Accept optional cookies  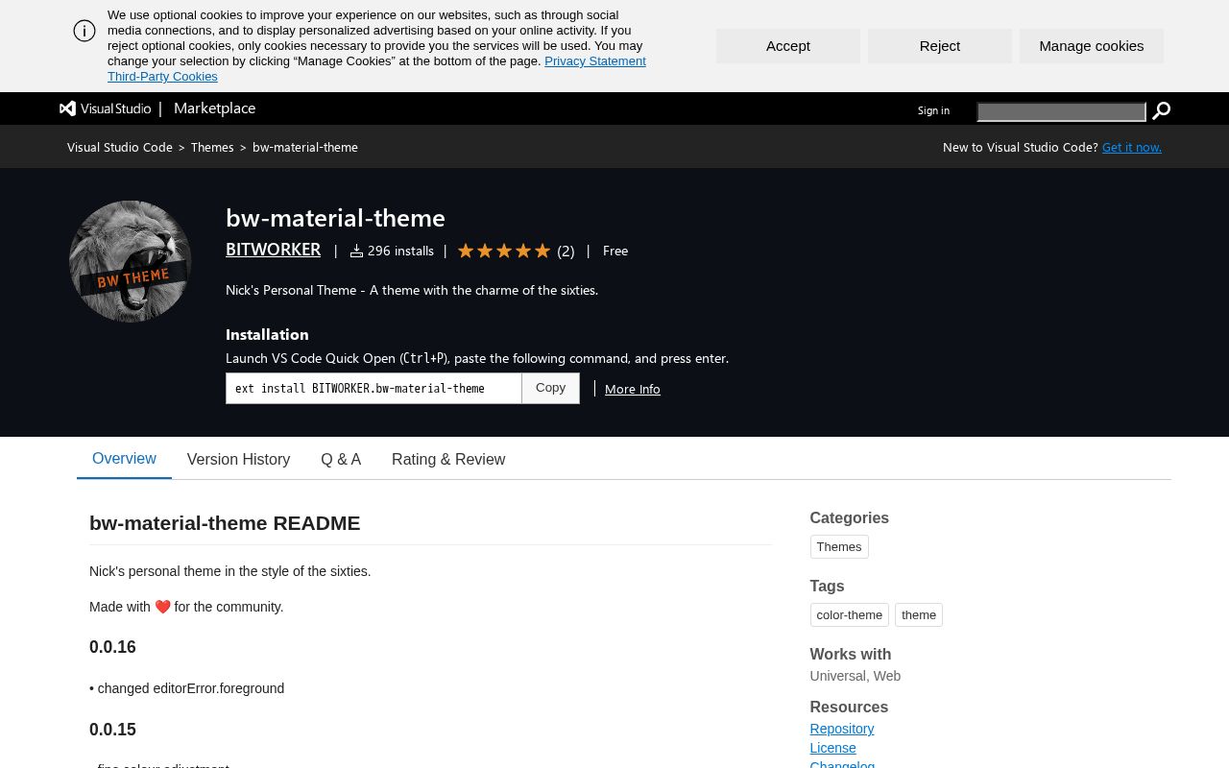(x=788, y=46)
